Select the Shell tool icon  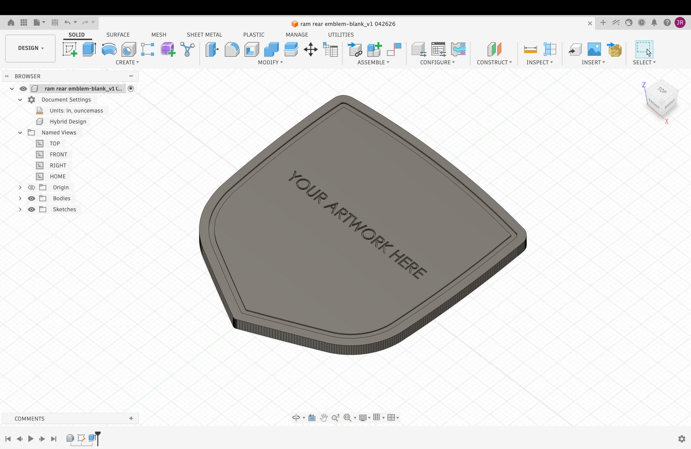click(x=252, y=49)
